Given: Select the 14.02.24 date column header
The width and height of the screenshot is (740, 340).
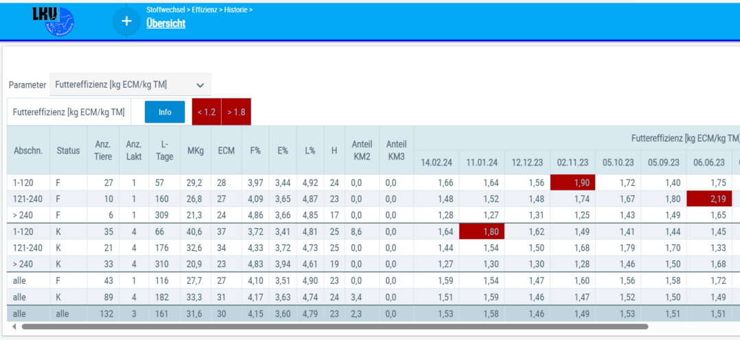Looking at the screenshot, I should 437,162.
